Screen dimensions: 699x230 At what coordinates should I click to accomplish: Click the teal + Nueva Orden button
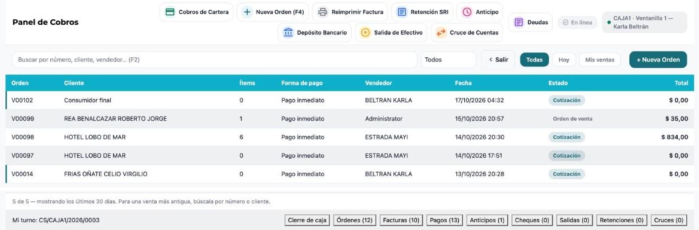pyautogui.click(x=658, y=60)
